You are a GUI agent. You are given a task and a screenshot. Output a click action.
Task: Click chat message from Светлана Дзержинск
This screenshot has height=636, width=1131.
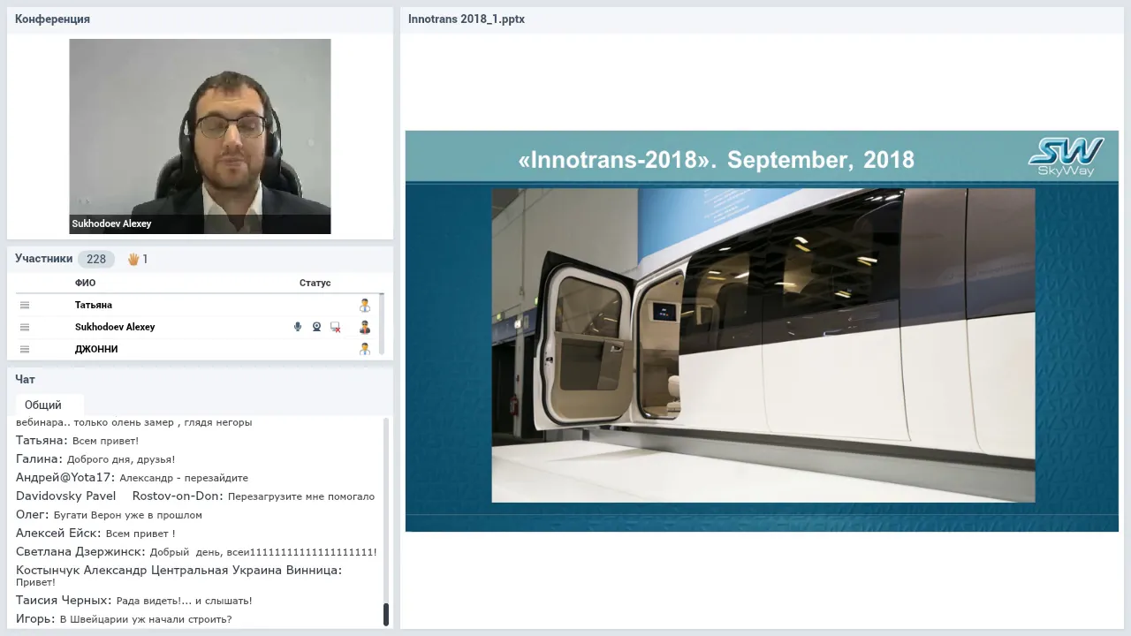click(x=196, y=552)
